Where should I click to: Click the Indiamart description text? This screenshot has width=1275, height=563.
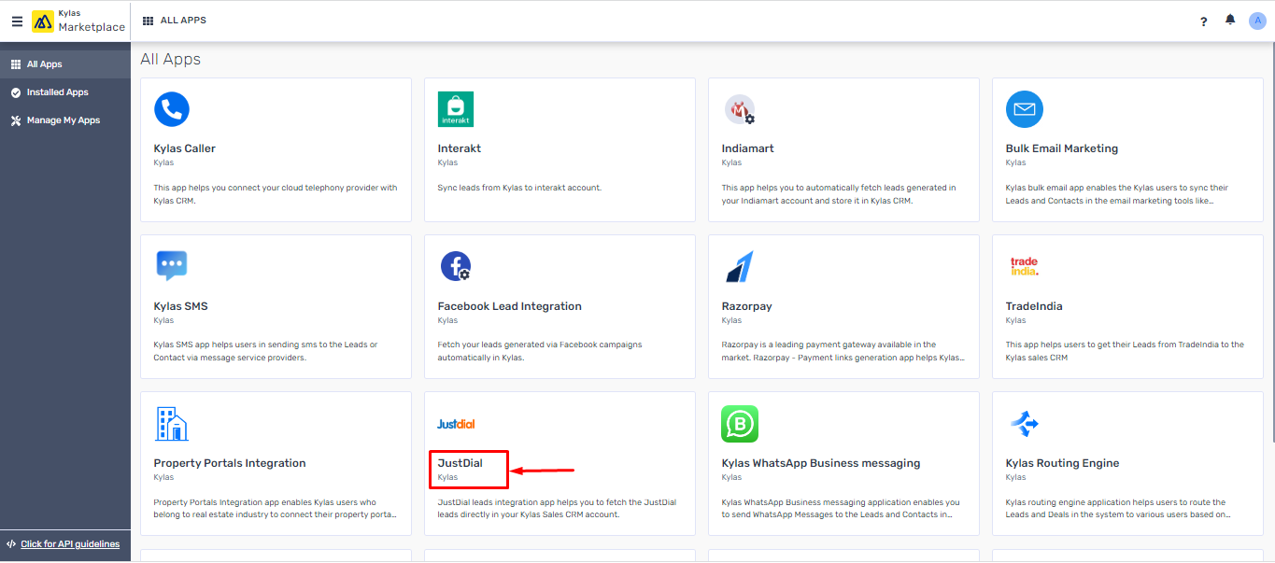point(839,193)
